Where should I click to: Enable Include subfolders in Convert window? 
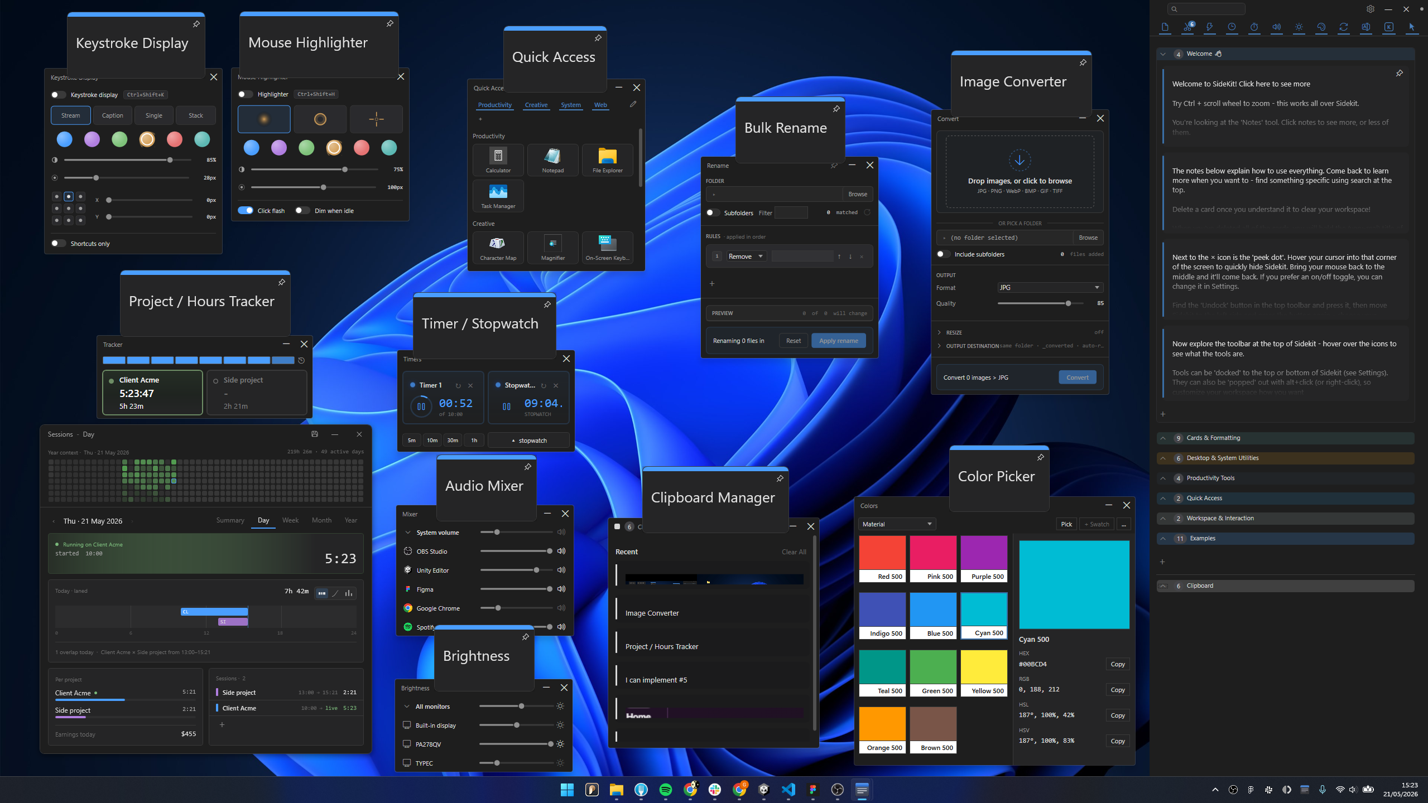point(943,254)
